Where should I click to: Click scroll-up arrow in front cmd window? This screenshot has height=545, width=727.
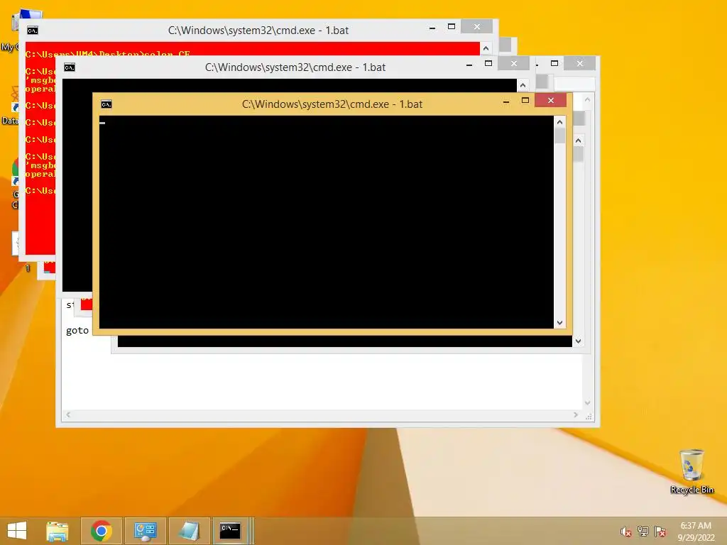559,122
